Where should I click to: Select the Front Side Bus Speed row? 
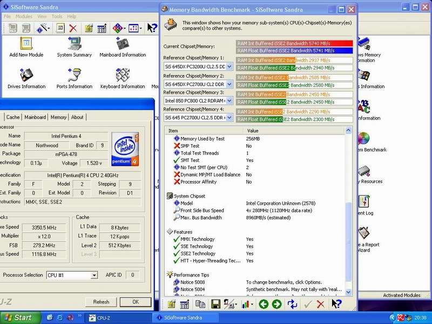point(254,211)
